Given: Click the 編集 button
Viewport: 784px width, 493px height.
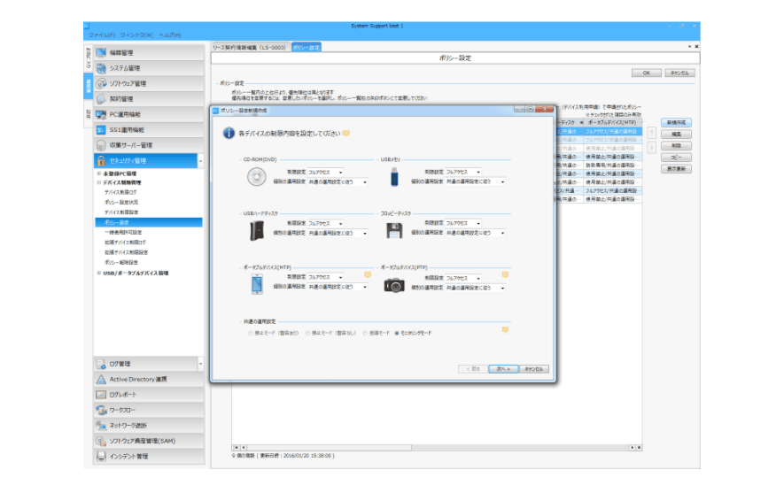Looking at the screenshot, I should [676, 135].
